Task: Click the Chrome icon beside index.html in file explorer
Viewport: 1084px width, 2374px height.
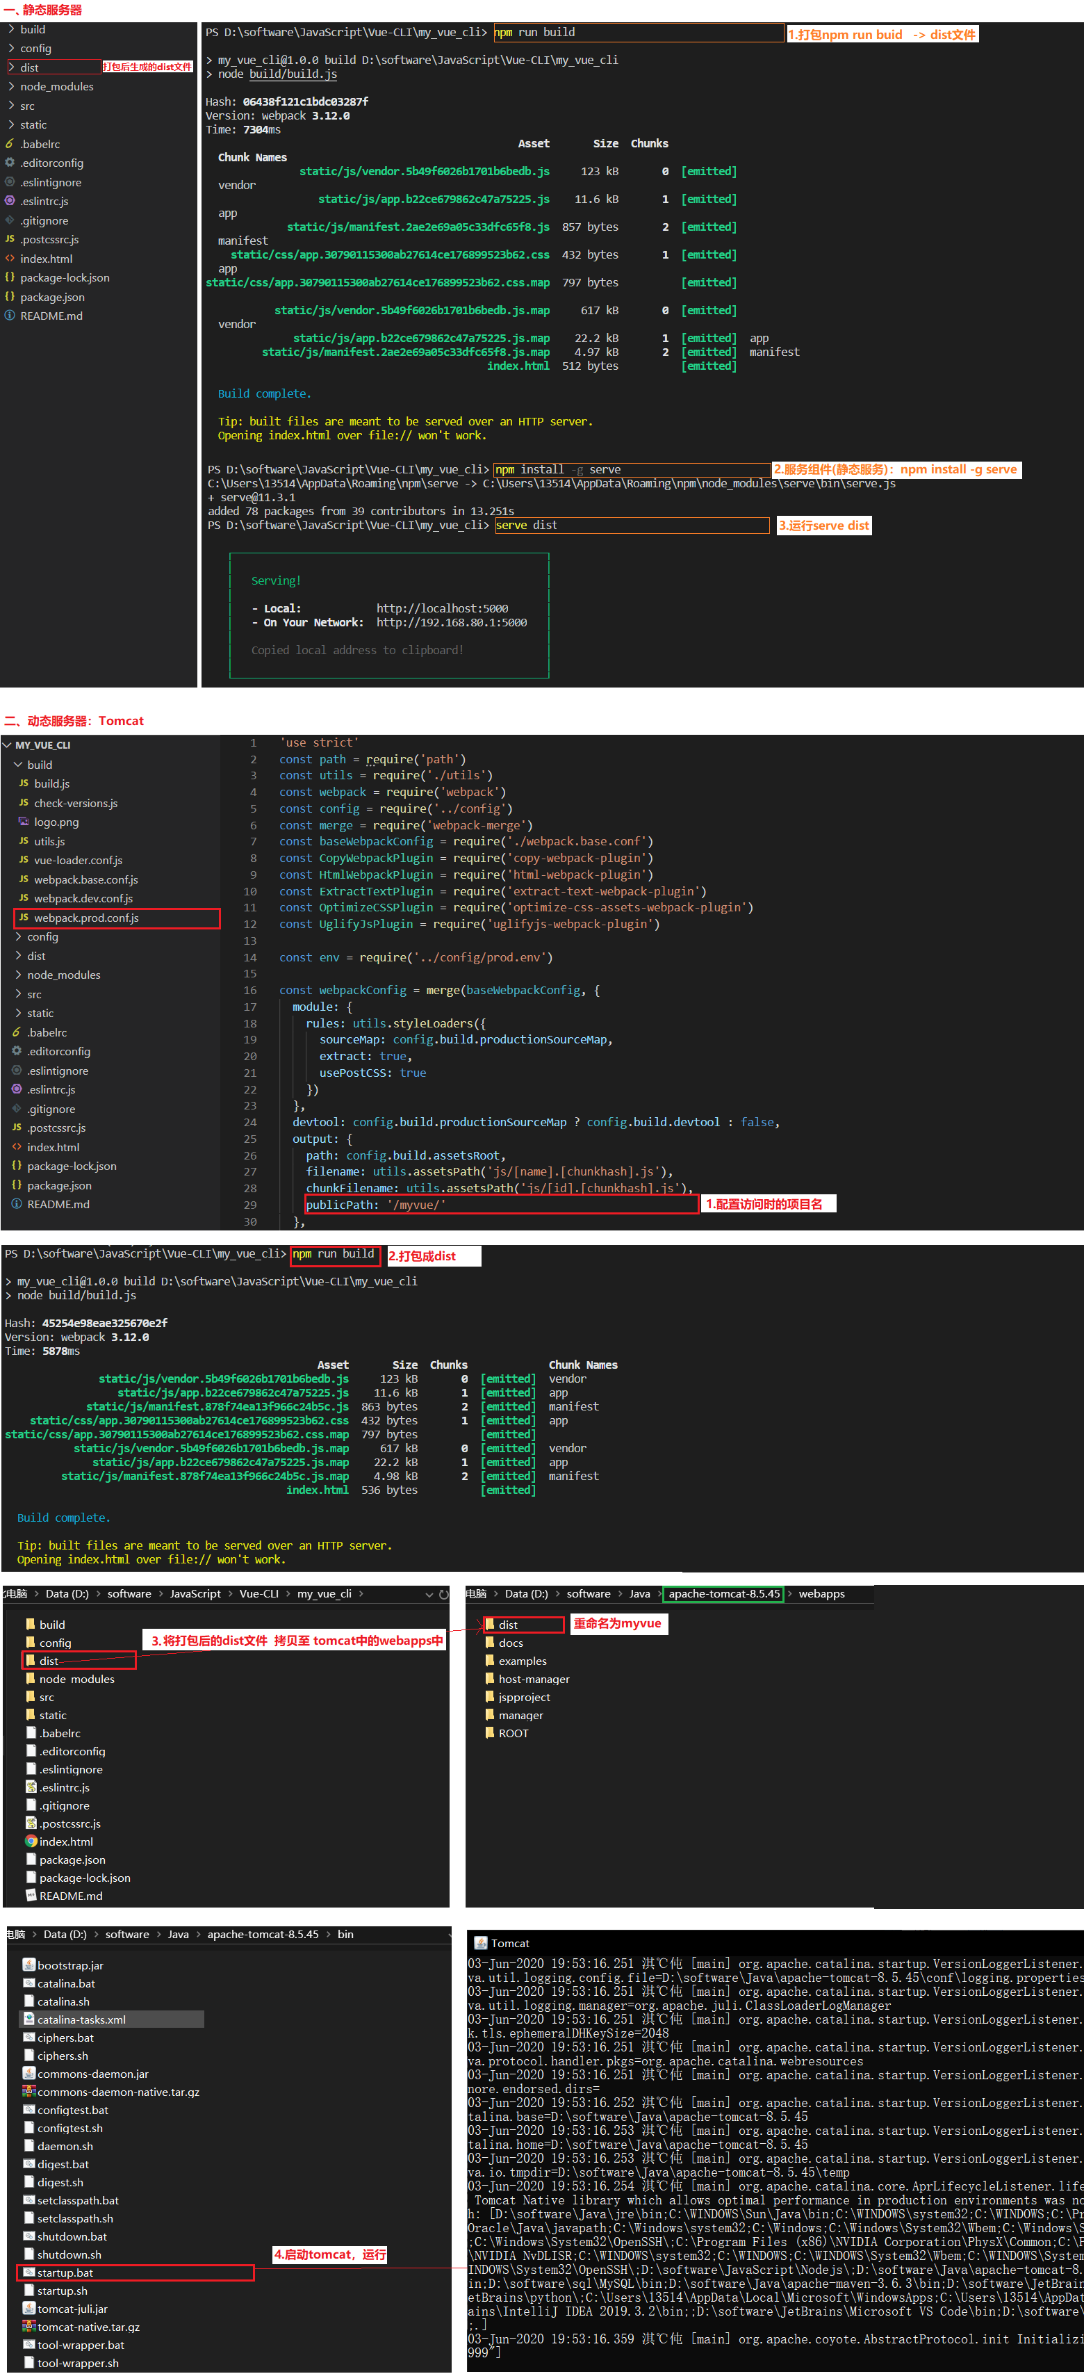Action: (31, 1842)
